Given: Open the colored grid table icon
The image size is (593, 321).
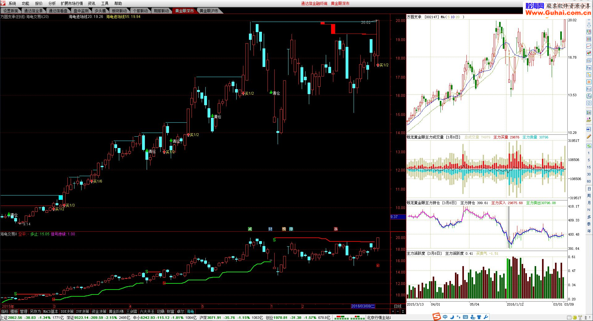Looking at the screenshot, I should tap(589, 39).
